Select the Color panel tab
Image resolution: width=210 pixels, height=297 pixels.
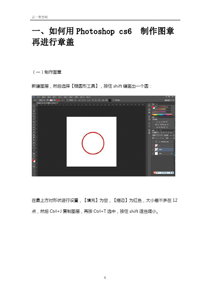tap(153, 104)
